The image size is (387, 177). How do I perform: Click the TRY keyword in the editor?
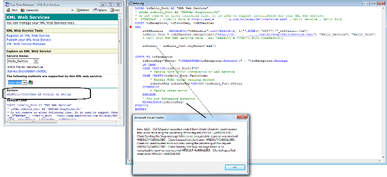tap(138, 27)
